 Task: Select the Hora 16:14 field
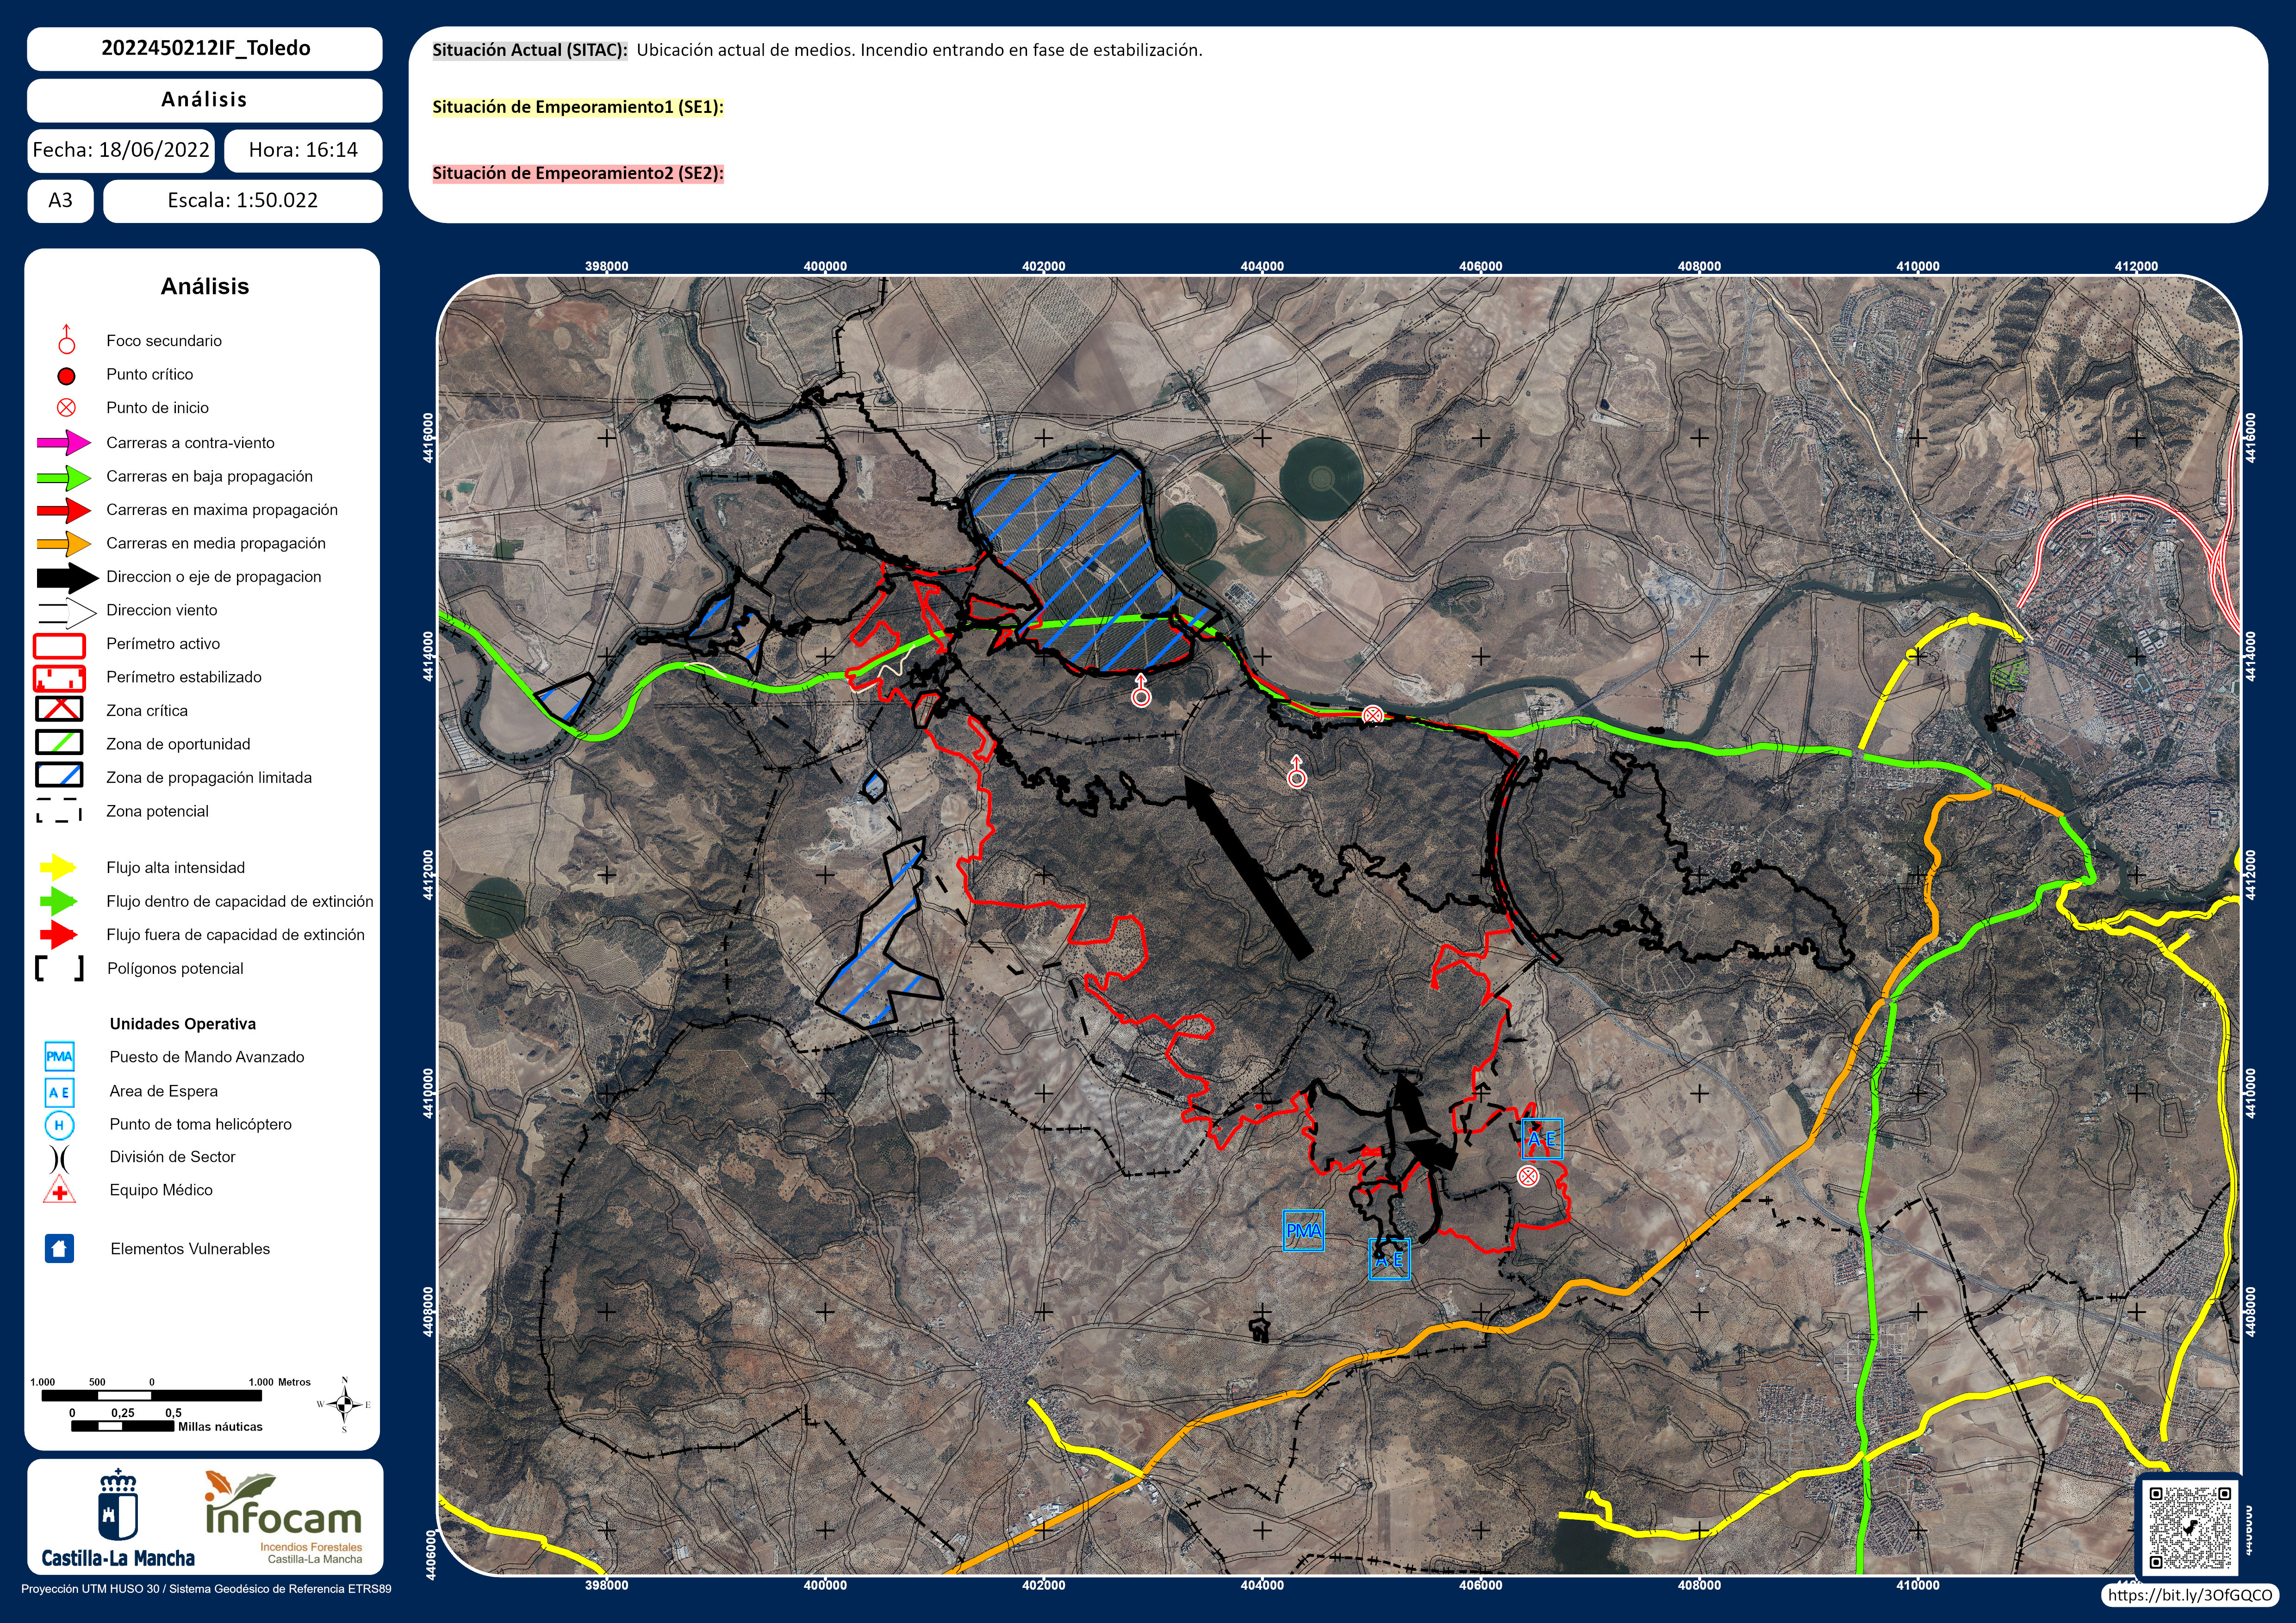coord(303,150)
